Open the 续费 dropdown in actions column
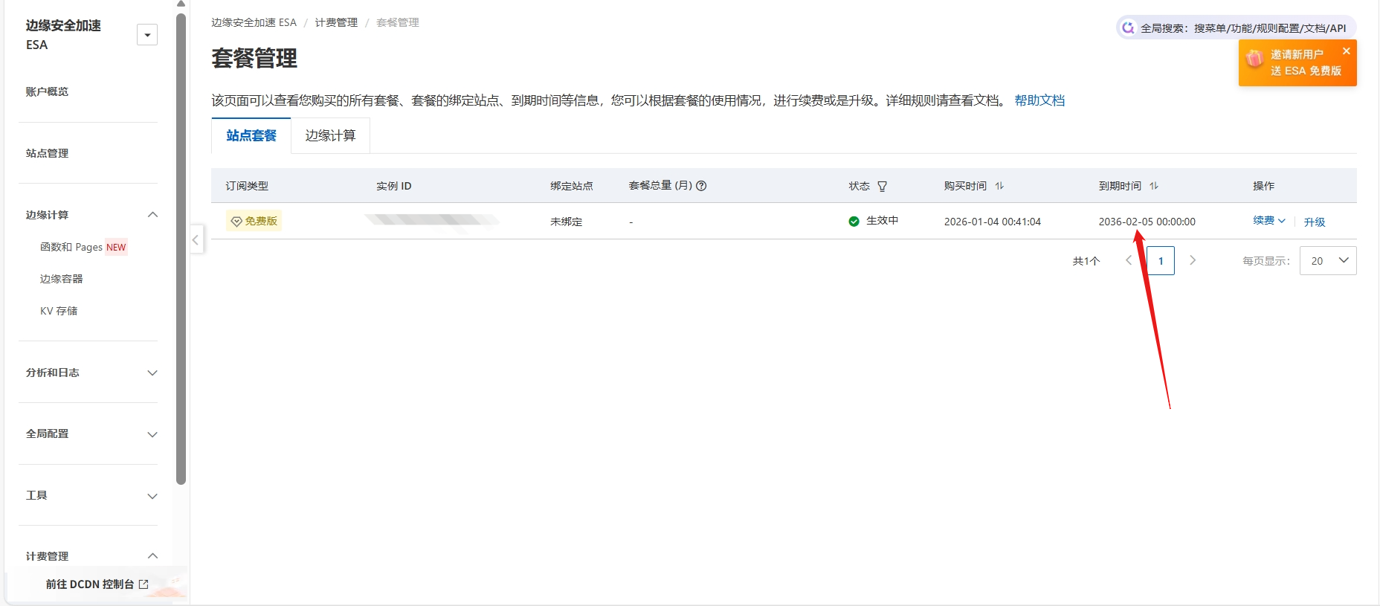1380x606 pixels. [1268, 221]
